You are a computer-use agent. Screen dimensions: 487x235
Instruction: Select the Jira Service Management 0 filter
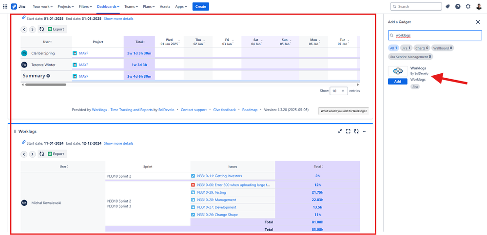click(x=410, y=57)
